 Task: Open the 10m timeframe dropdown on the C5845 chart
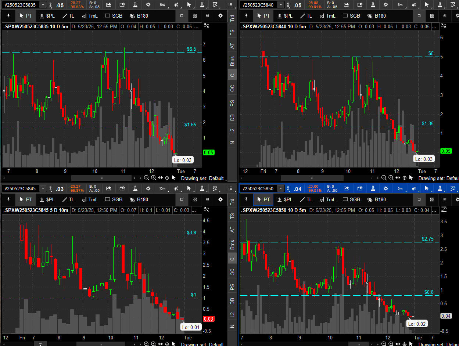click(x=162, y=188)
